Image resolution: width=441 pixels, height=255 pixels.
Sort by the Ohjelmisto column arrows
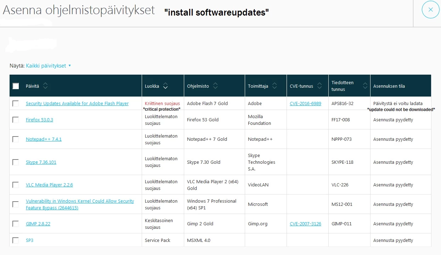coord(215,86)
